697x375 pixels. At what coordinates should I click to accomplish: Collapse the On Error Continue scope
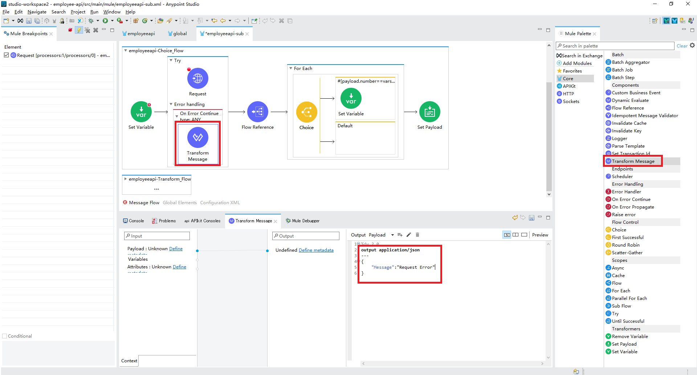(x=177, y=116)
